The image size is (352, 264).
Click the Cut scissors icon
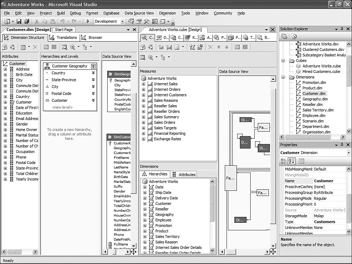[x=36, y=21]
